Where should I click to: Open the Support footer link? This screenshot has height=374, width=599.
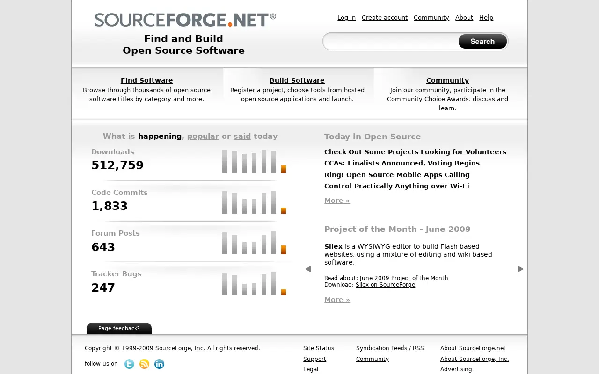click(314, 359)
